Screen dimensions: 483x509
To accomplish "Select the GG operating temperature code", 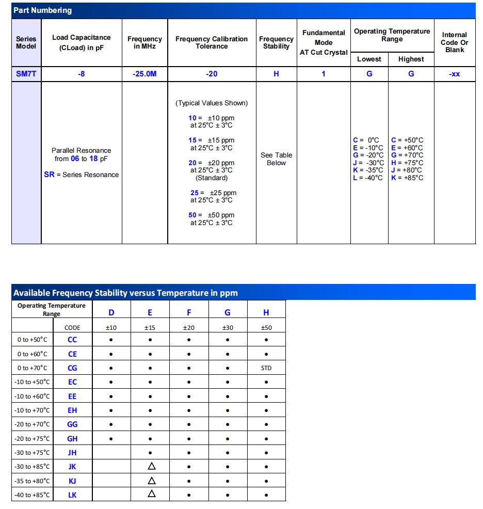I will (72, 424).
